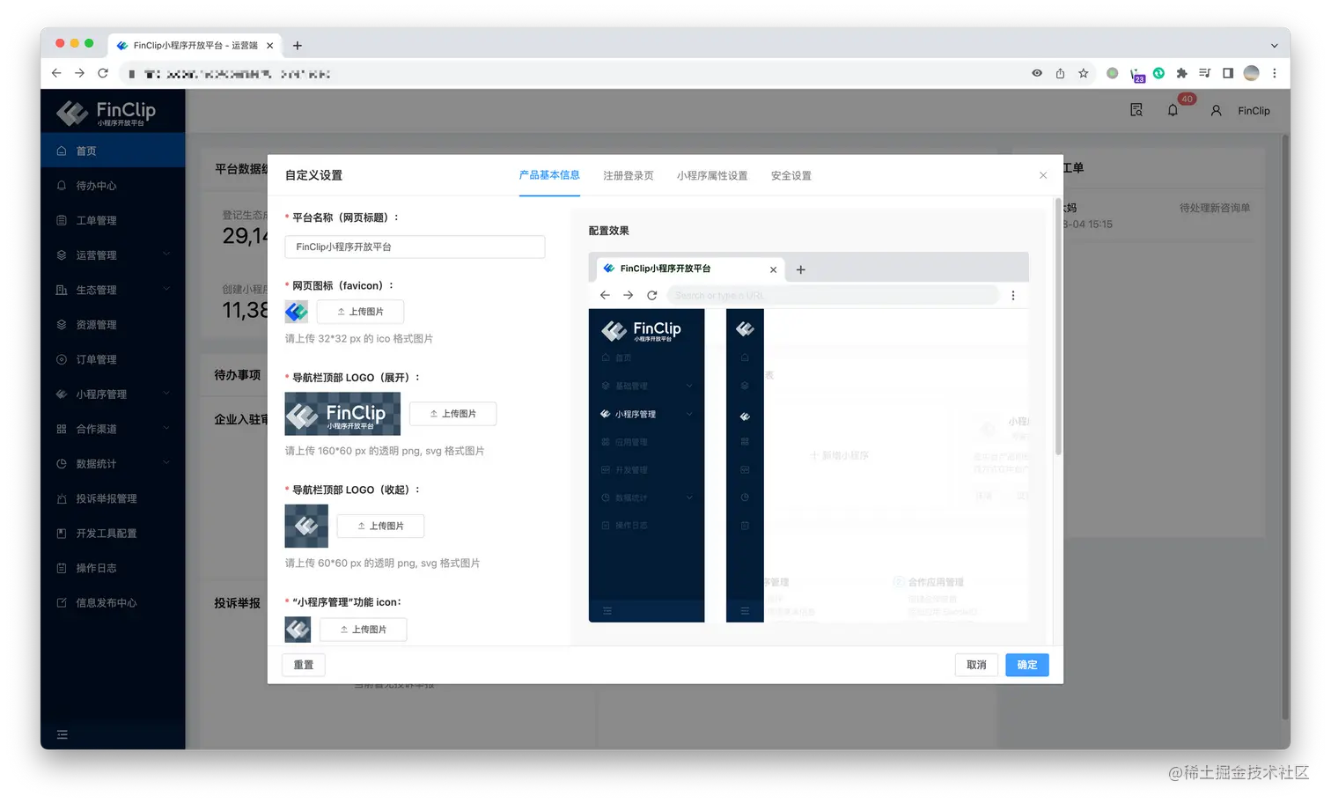1331x803 pixels.
Task: Click the preview search URL field
Action: point(833,295)
